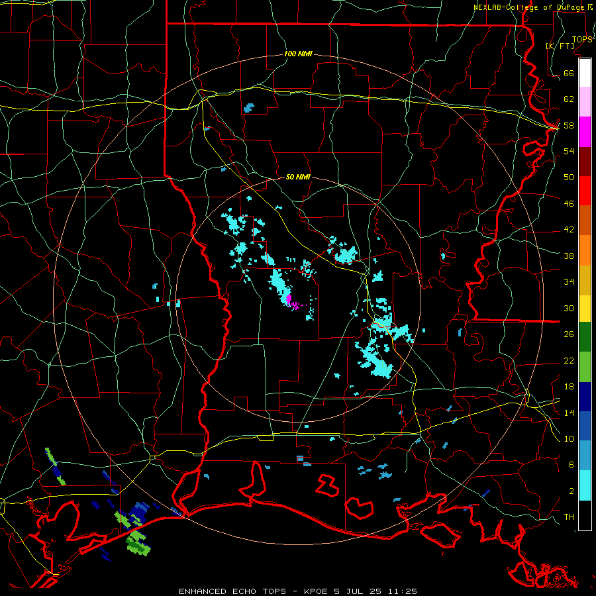Select the maroon legend color band

tap(585, 162)
